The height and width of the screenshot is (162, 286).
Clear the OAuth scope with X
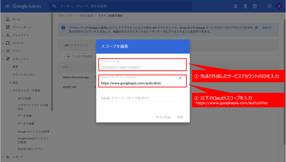tap(180, 78)
